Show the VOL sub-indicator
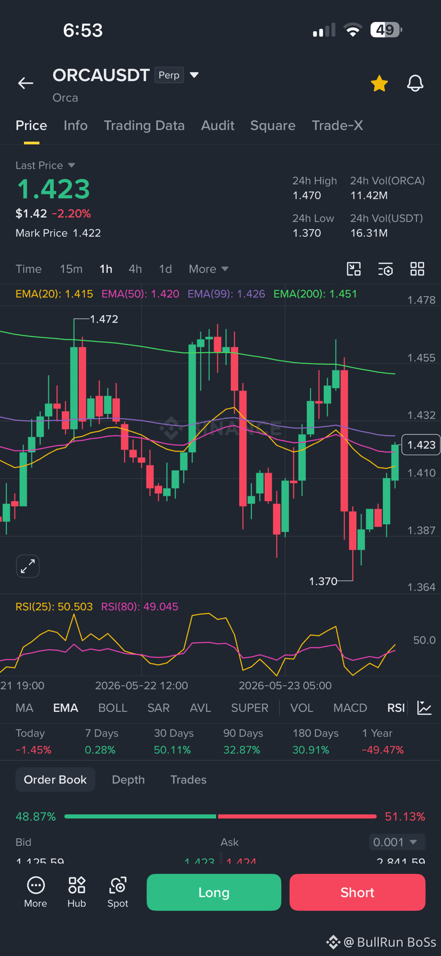This screenshot has width=441, height=956. tap(301, 708)
